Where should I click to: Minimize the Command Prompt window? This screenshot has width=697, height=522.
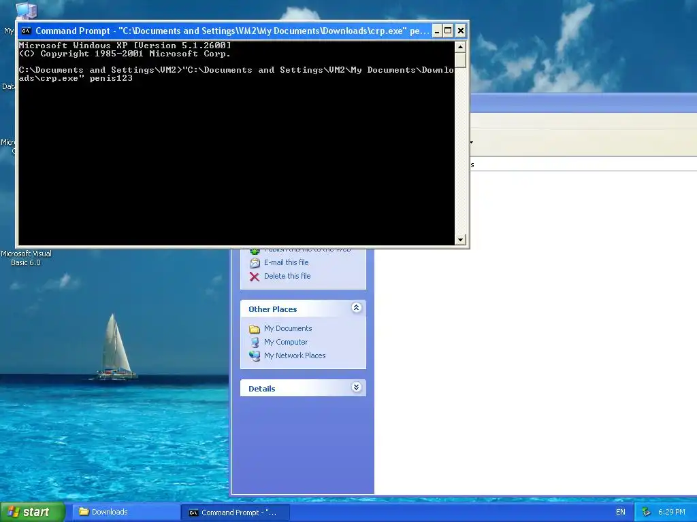pos(437,31)
